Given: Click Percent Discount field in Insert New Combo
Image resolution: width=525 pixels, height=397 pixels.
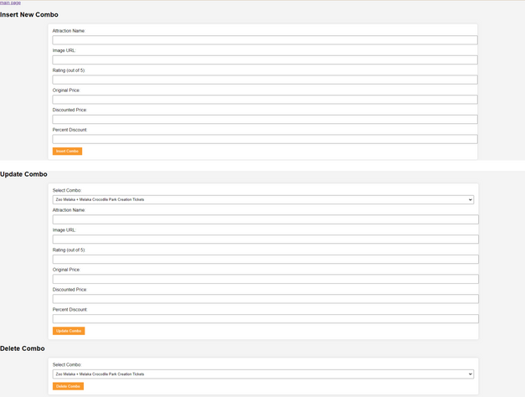Looking at the screenshot, I should (x=265, y=139).
